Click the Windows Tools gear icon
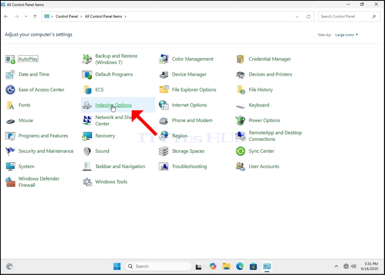This screenshot has height=275, width=385. click(87, 182)
